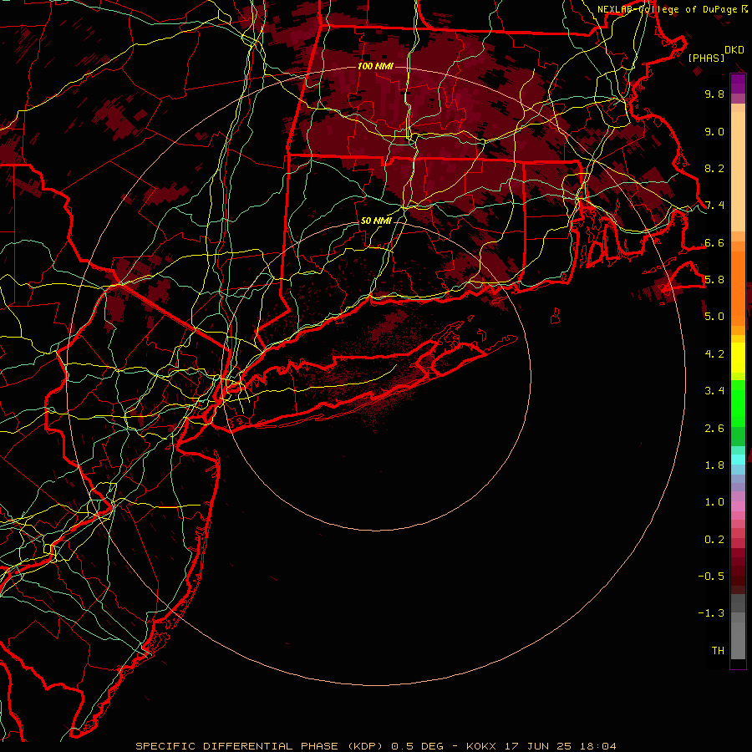The image size is (752, 752).
Task: Click the 4.2 value on the legend
Action: (x=714, y=354)
